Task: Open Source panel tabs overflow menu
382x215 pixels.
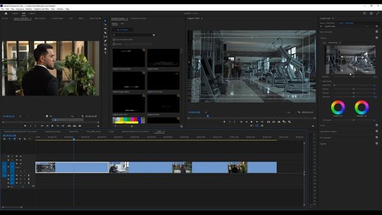Action: tap(100, 19)
